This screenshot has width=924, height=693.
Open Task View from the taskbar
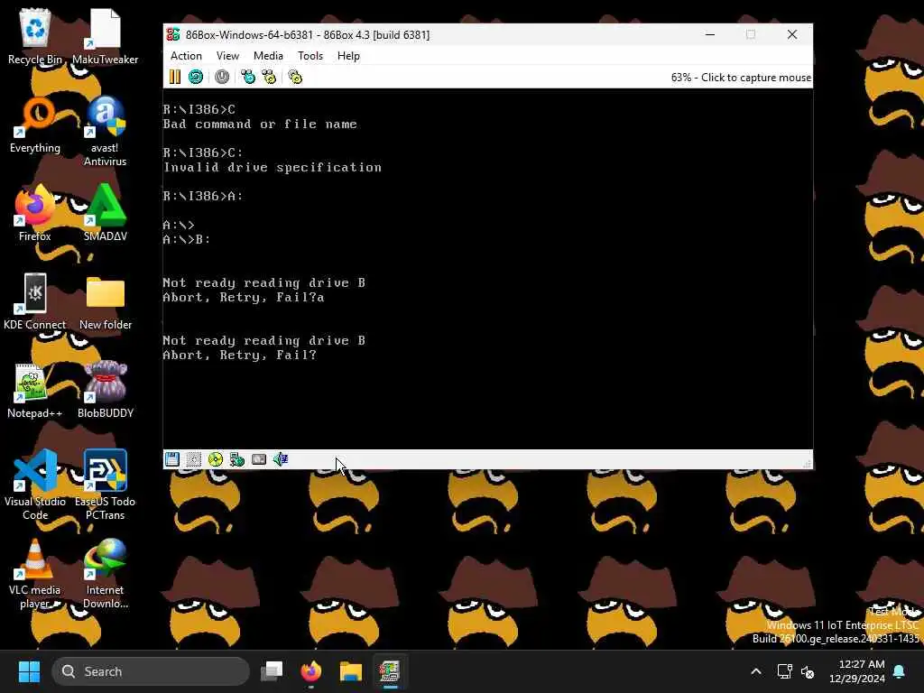click(272, 671)
